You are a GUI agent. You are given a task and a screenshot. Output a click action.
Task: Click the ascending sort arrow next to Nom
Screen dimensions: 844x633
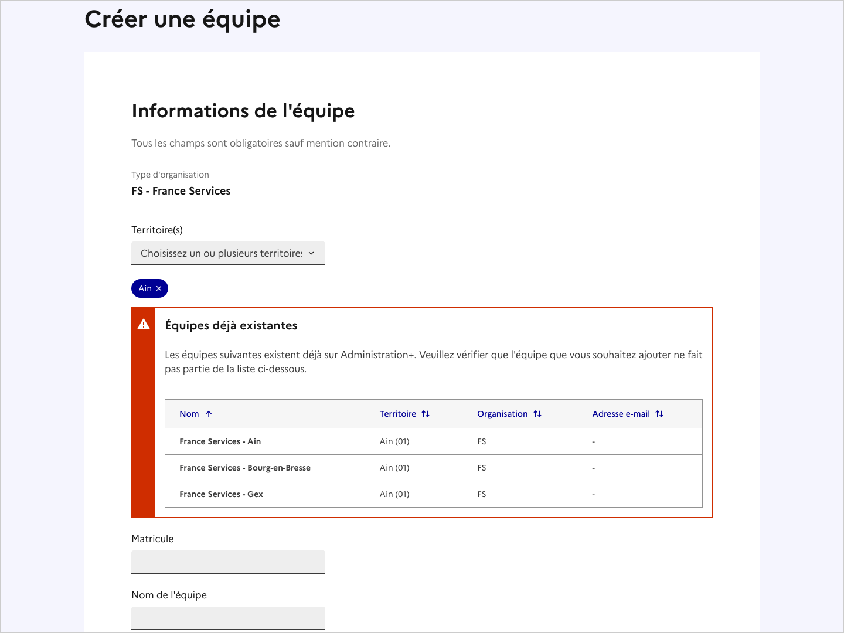(x=210, y=413)
